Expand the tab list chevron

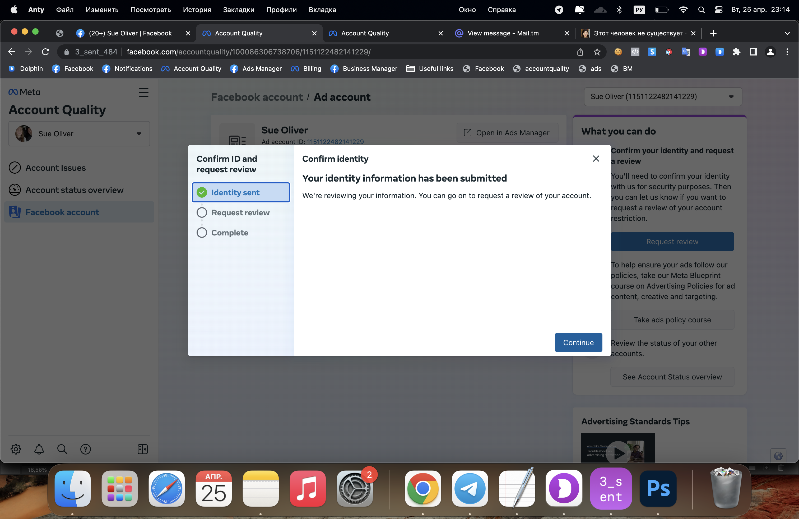(x=787, y=33)
